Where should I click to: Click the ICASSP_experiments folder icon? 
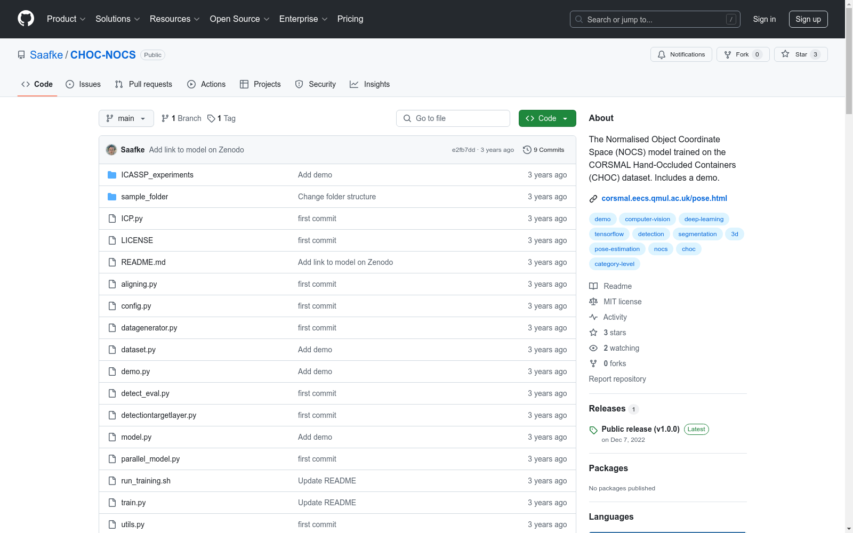coord(112,175)
